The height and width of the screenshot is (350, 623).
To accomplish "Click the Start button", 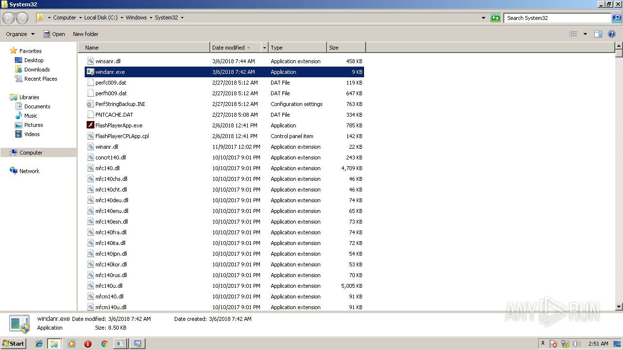I will coord(13,344).
